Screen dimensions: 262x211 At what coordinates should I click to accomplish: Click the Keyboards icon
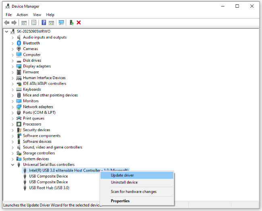click(19, 90)
